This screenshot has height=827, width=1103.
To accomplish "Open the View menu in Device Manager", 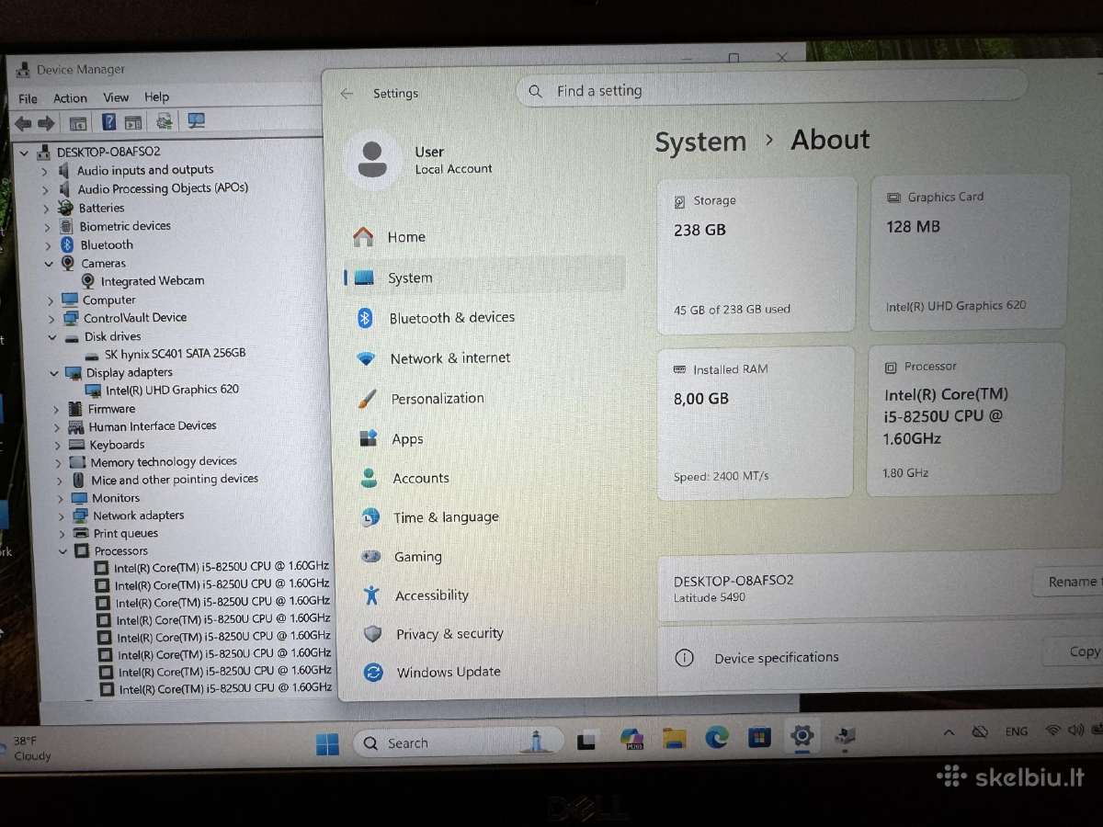I will tap(116, 97).
